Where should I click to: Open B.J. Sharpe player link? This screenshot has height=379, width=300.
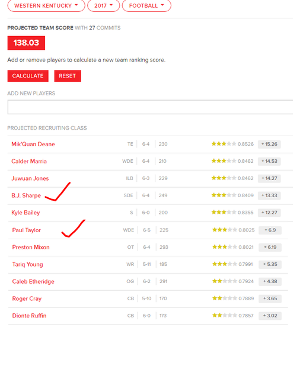click(x=26, y=195)
